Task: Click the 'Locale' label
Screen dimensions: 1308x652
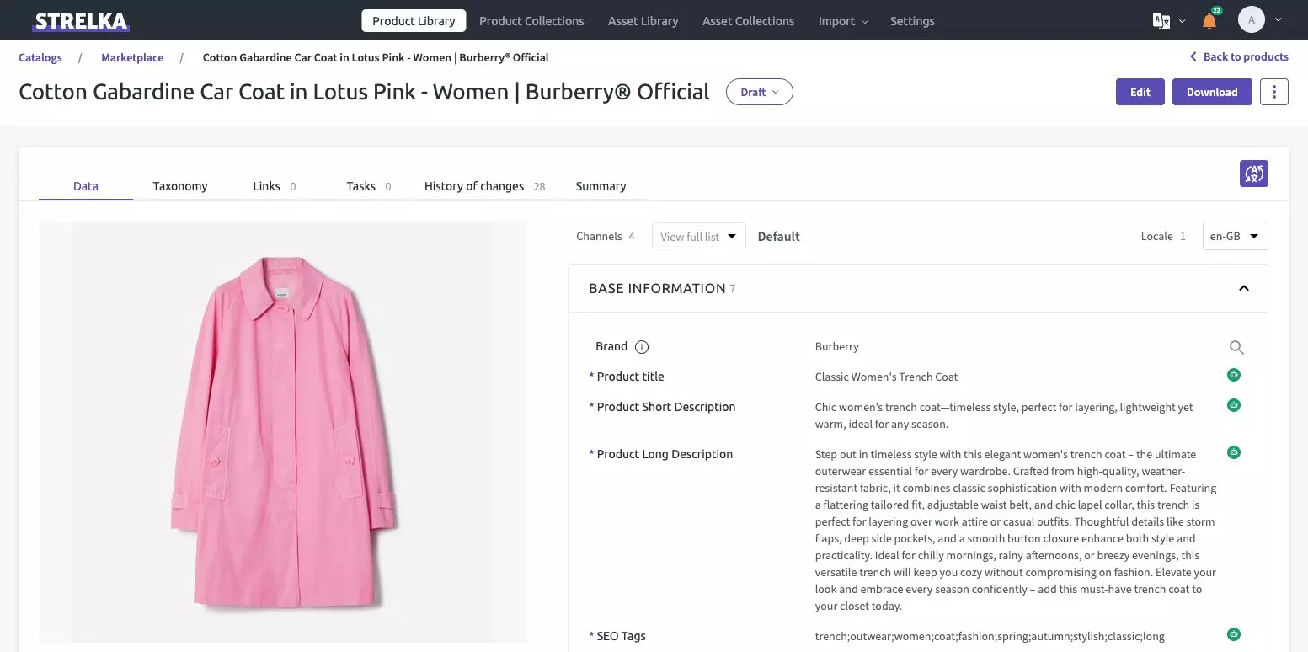Action: (x=1157, y=237)
